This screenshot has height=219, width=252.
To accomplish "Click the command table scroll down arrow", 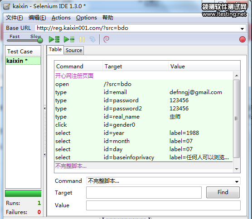I will (237, 169).
